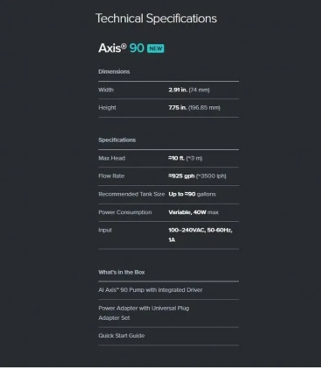Viewport: 321px width, 368px height.
Task: Click the Technical Specifications heading
Action: click(156, 19)
